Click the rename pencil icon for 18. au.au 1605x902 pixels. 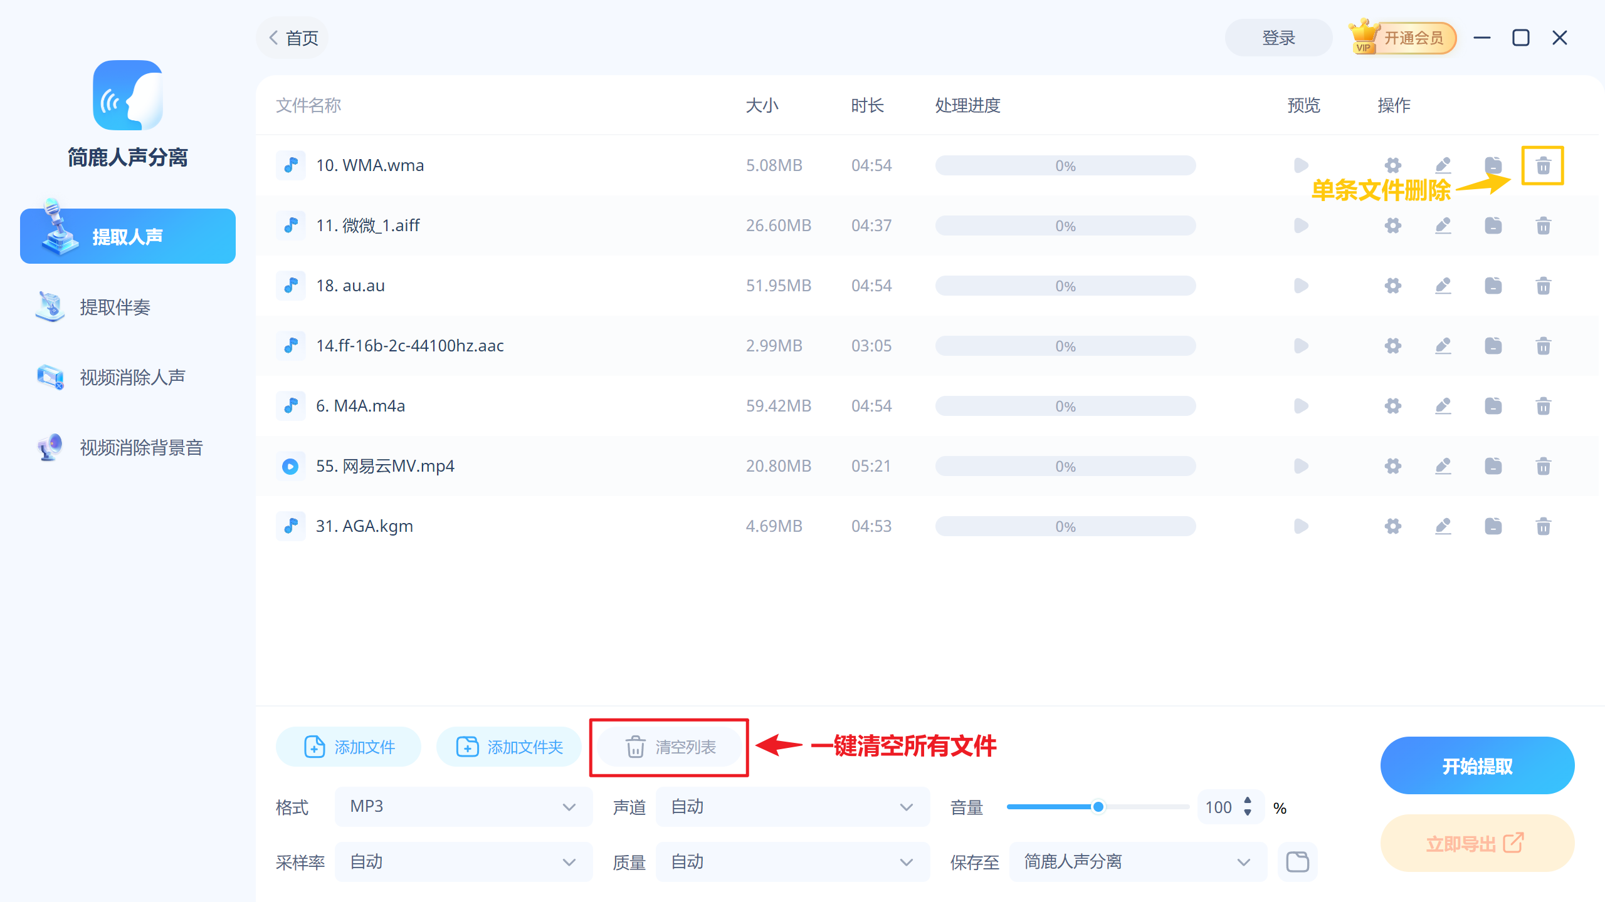(1443, 286)
